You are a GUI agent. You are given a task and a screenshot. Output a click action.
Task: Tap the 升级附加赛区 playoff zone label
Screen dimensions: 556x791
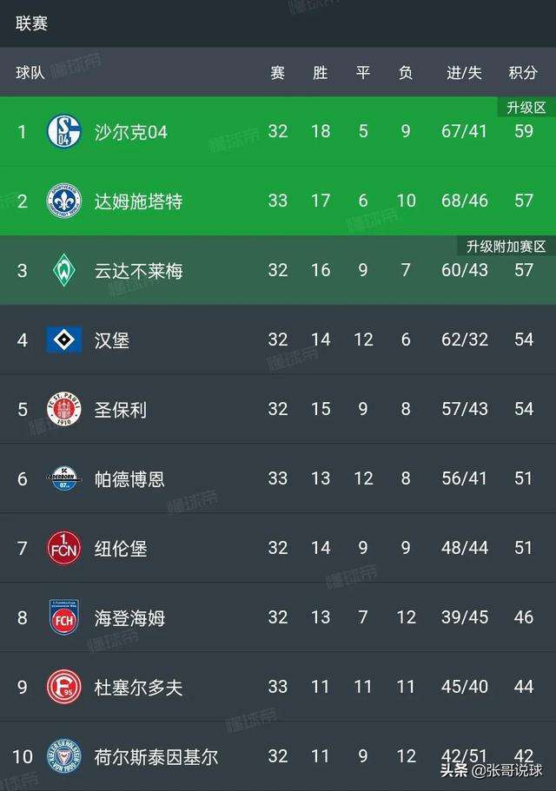(x=506, y=247)
